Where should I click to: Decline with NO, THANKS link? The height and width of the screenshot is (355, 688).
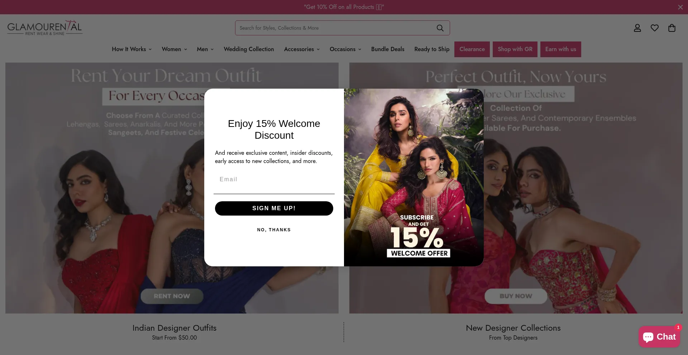point(274,230)
